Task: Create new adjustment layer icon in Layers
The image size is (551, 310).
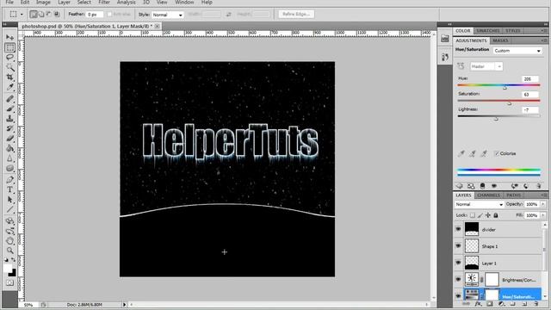Action: 501,304
